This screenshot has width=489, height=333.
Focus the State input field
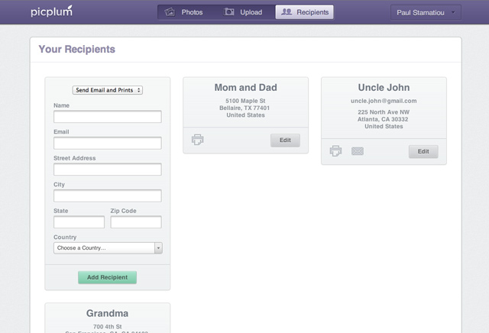(79, 222)
